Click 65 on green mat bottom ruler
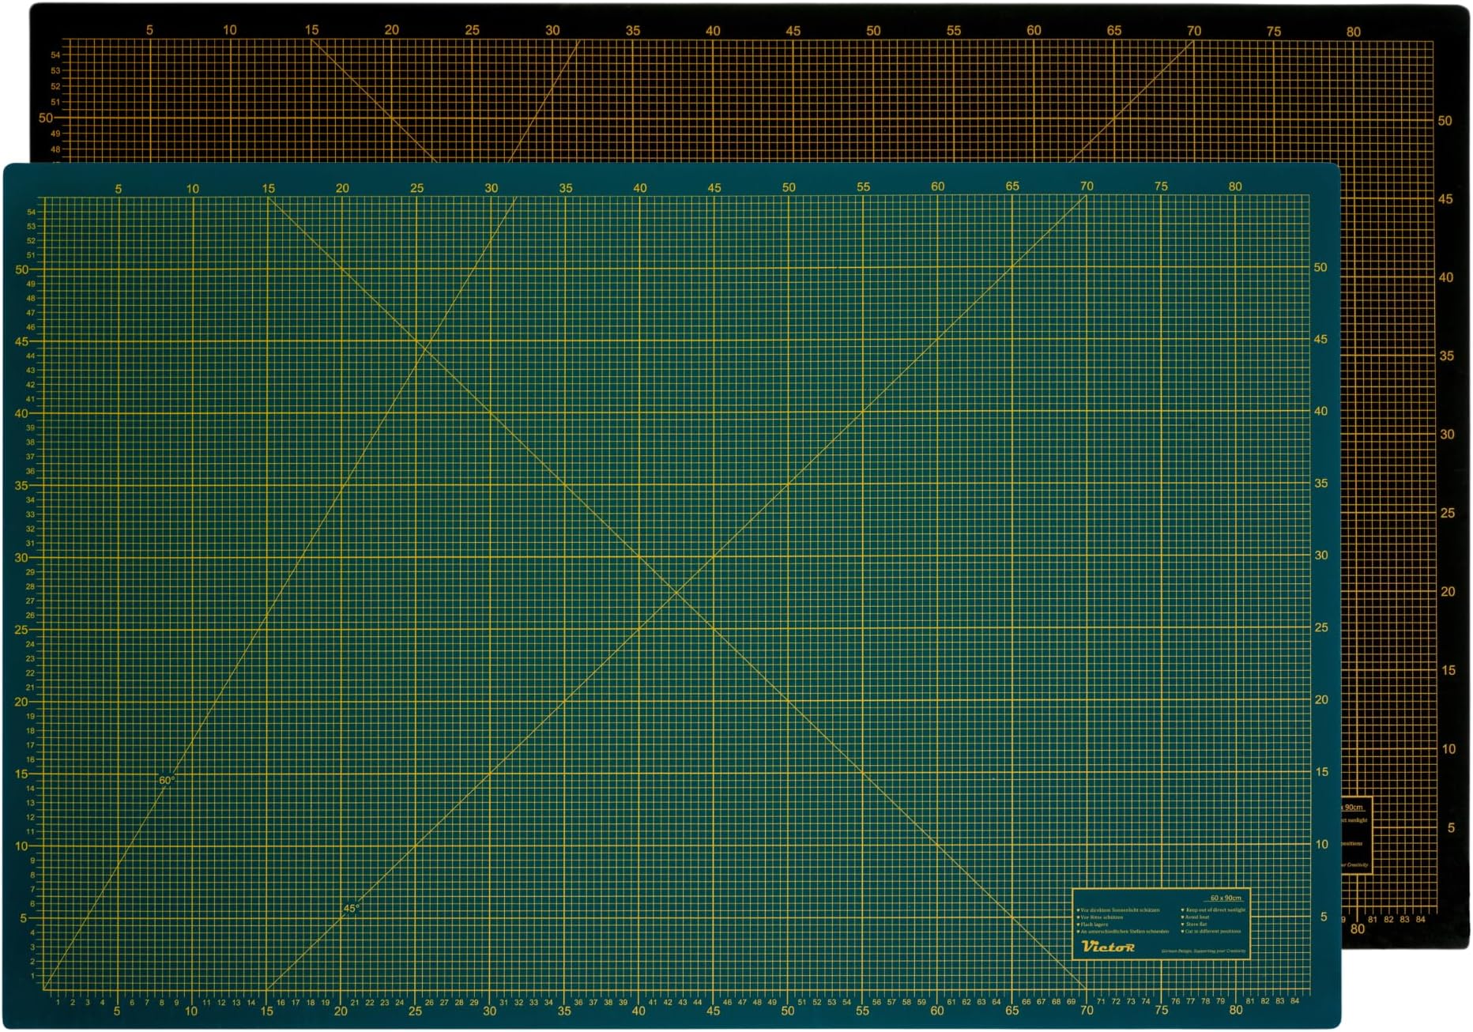The height and width of the screenshot is (1032, 1473). (x=1012, y=1011)
